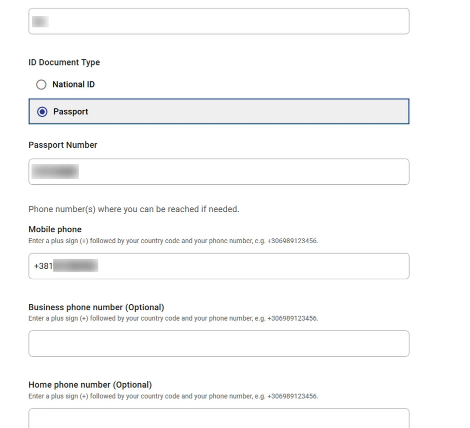The height and width of the screenshot is (428, 470).
Task: Click the Business phone number (Optional) label
Action: tap(96, 307)
